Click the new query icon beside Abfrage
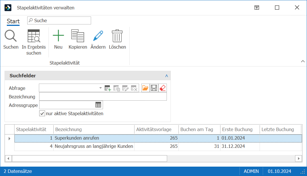 pyautogui.click(x=108, y=88)
